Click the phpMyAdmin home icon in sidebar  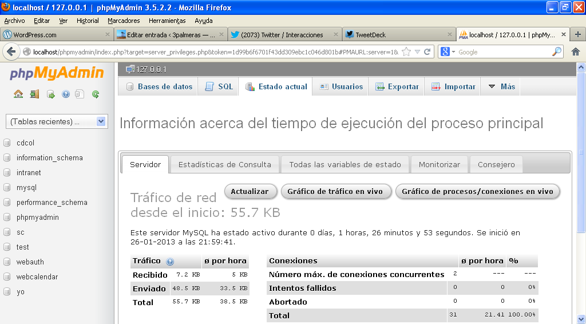(18, 94)
